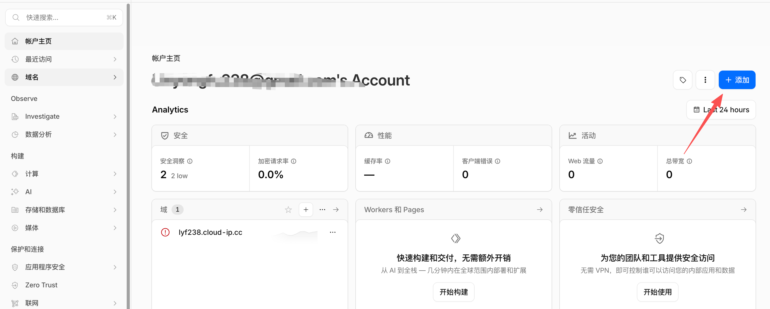Viewport: 770px width, 309px height.
Task: Expand the 媒体 chevron arrow
Action: (115, 228)
